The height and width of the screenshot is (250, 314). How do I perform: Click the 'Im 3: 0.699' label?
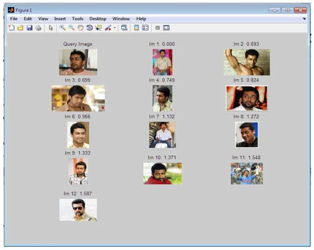(78, 80)
